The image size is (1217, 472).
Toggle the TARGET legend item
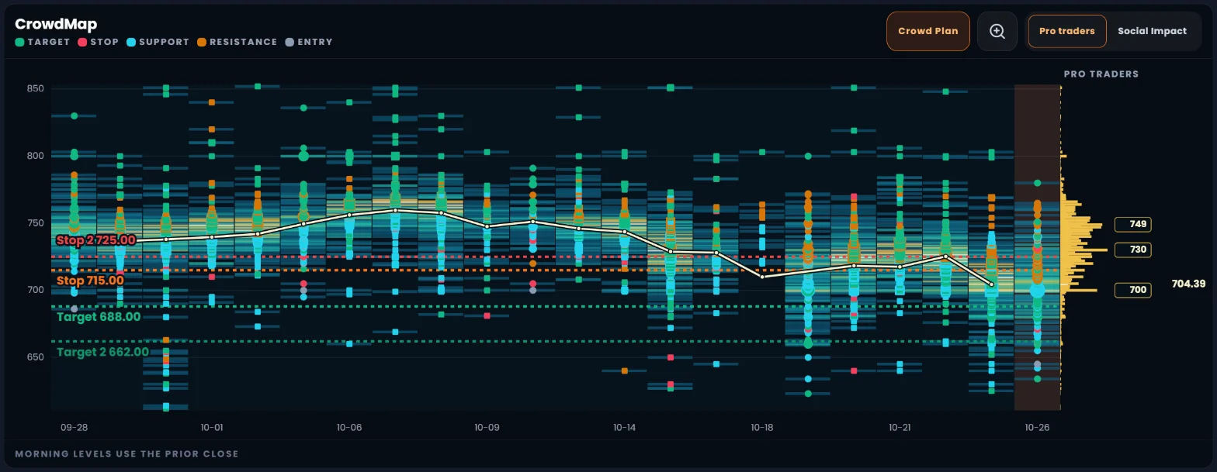pos(43,42)
